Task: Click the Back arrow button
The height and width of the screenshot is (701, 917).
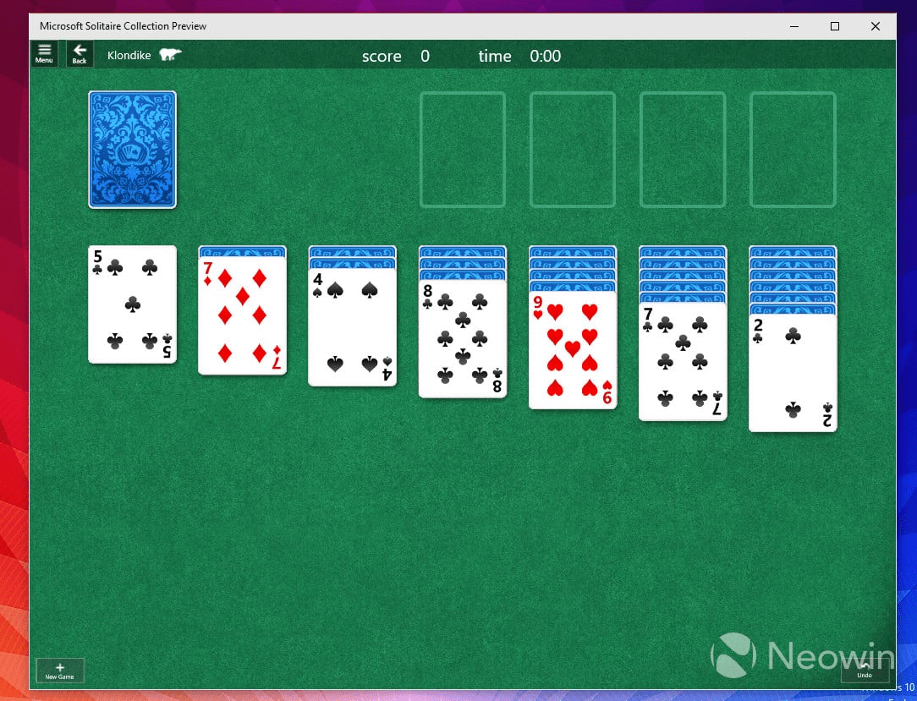Action: 80,53
